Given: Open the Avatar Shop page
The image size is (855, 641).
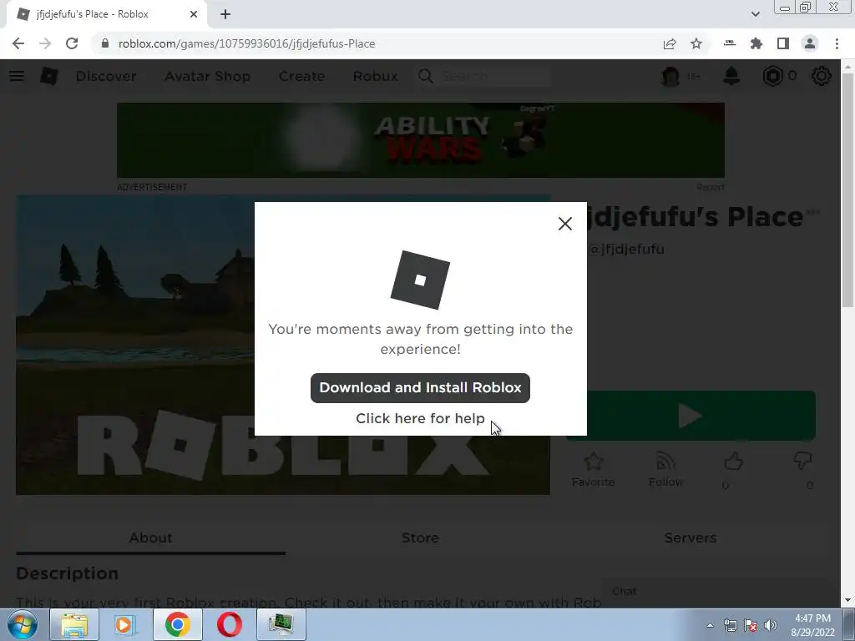Looking at the screenshot, I should click(207, 76).
